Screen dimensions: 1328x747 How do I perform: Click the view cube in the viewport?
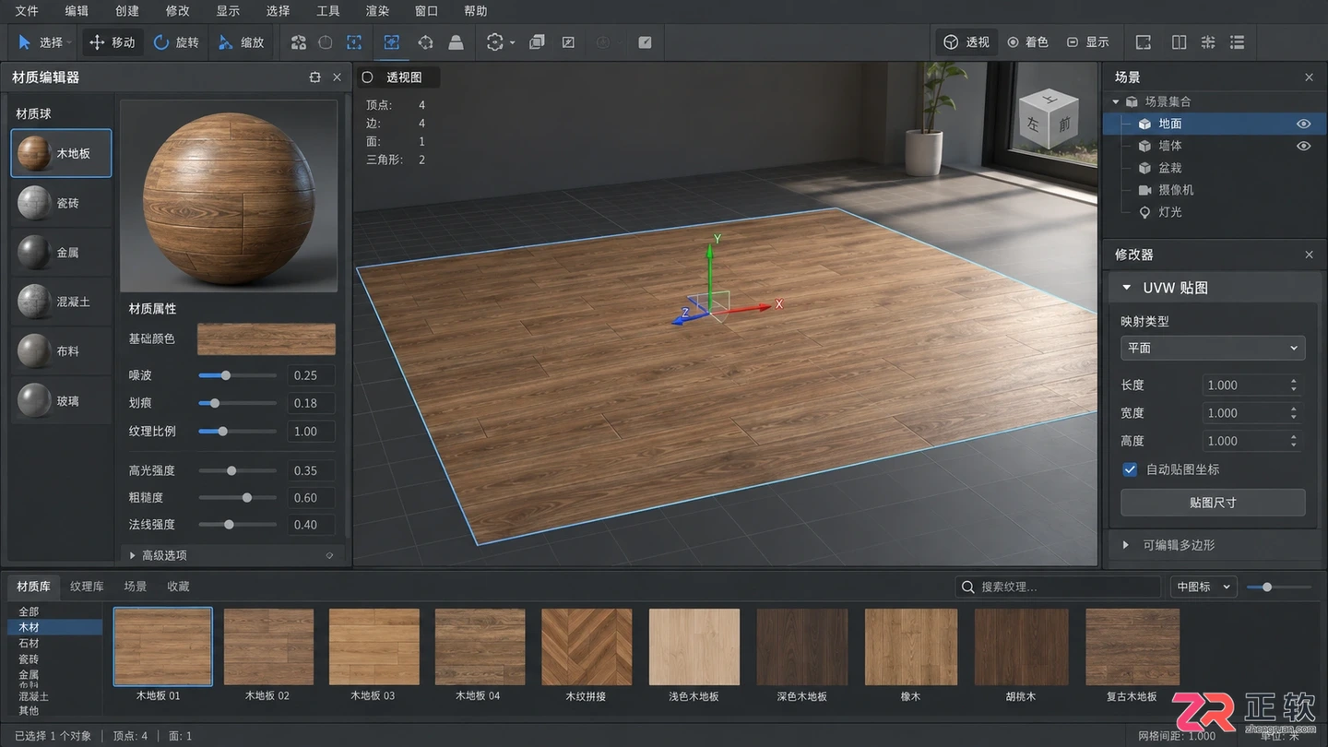point(1050,120)
